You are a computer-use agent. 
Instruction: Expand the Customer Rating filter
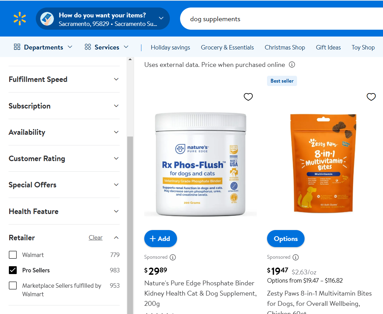[x=64, y=158]
